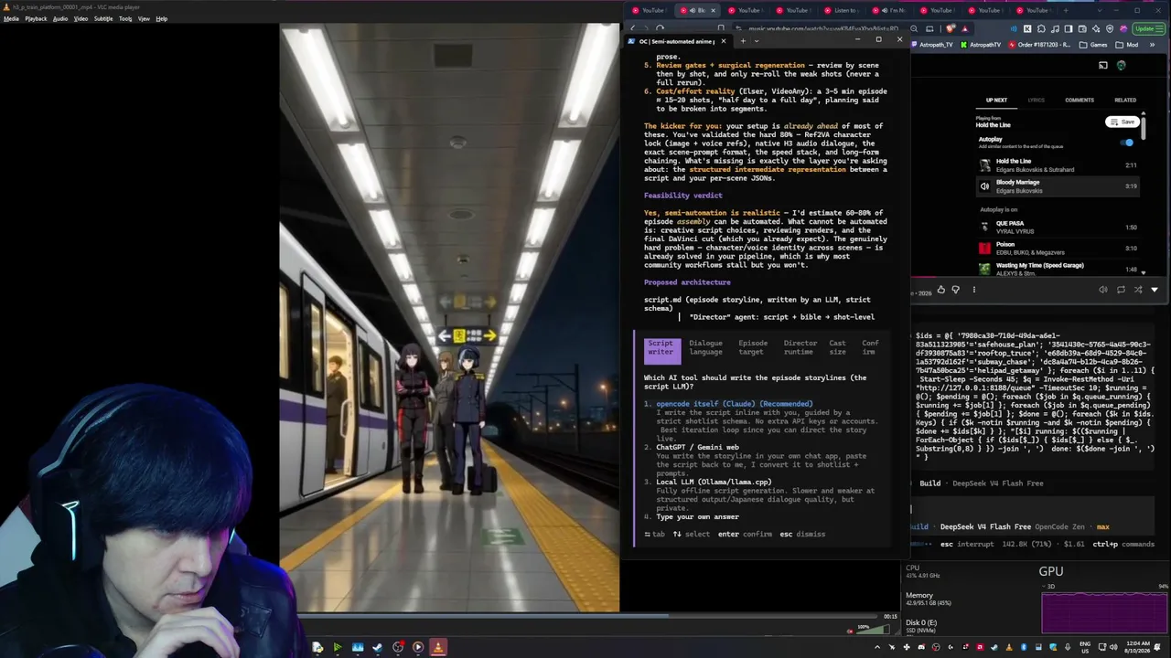The image size is (1171, 658).
Task: Click the thumbs down dislike icon
Action: click(x=956, y=290)
